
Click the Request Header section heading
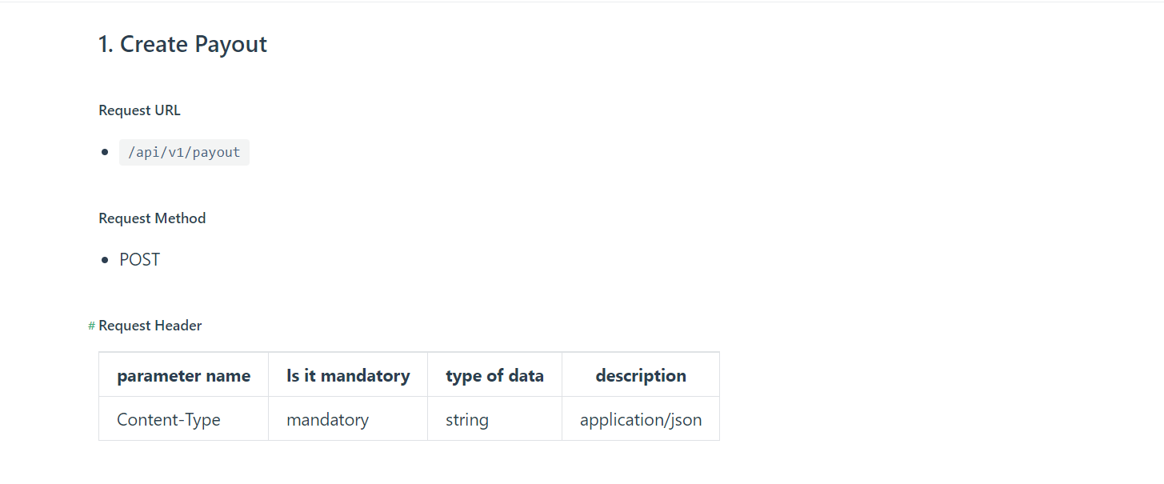pyautogui.click(x=150, y=326)
